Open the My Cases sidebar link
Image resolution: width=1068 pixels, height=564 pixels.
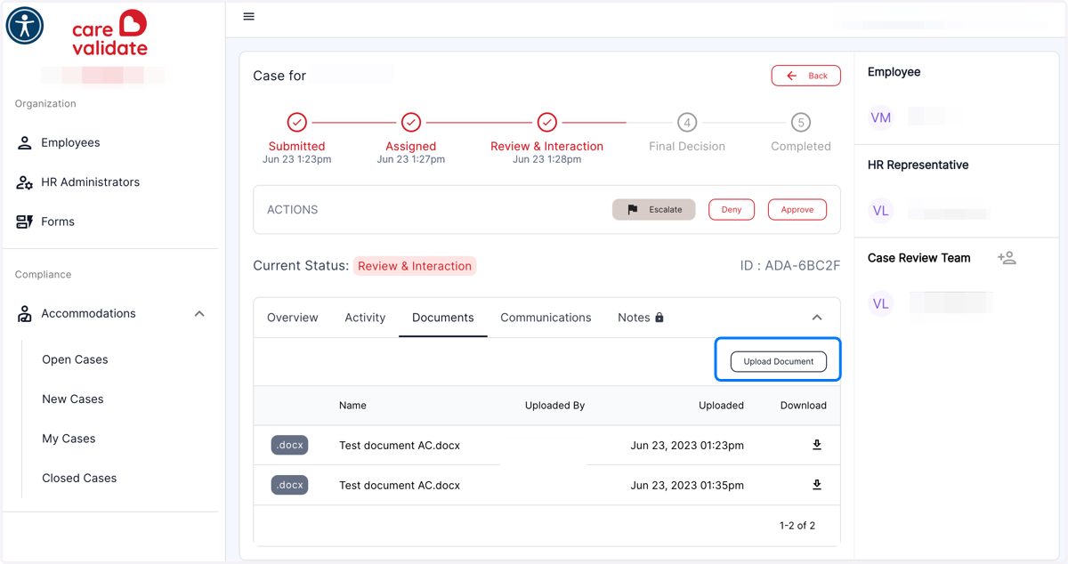pyautogui.click(x=69, y=439)
